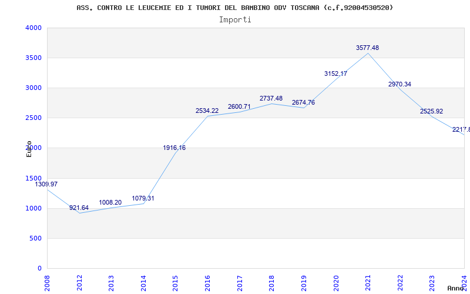Image resolution: width=470 pixels, height=294 pixels.
Task: Select the 2674.76 data label
Action: click(x=303, y=102)
